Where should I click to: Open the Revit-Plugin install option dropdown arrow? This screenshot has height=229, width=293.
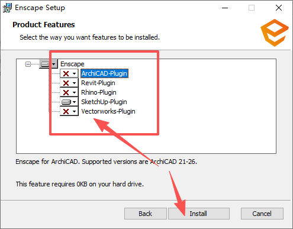(x=74, y=83)
